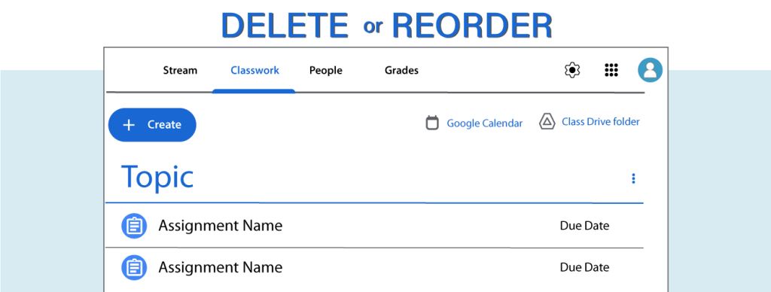The width and height of the screenshot is (771, 292).
Task: Open the Topic three-dot options menu
Action: (633, 178)
